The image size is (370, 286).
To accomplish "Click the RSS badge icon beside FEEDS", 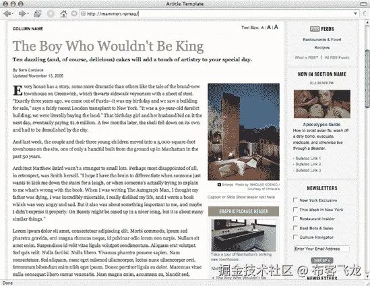I will [x=315, y=29].
